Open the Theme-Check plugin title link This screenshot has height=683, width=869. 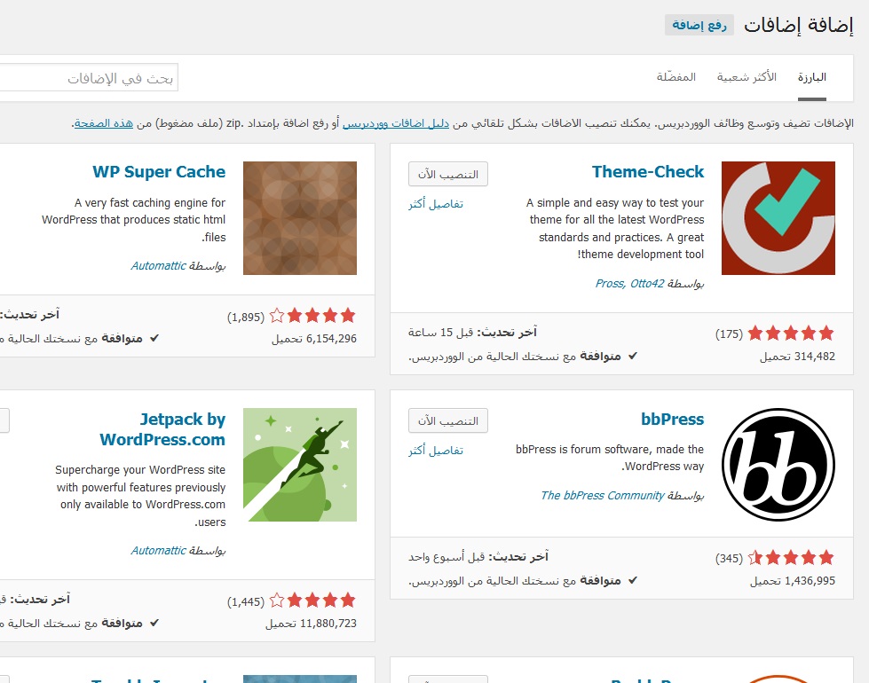point(648,172)
